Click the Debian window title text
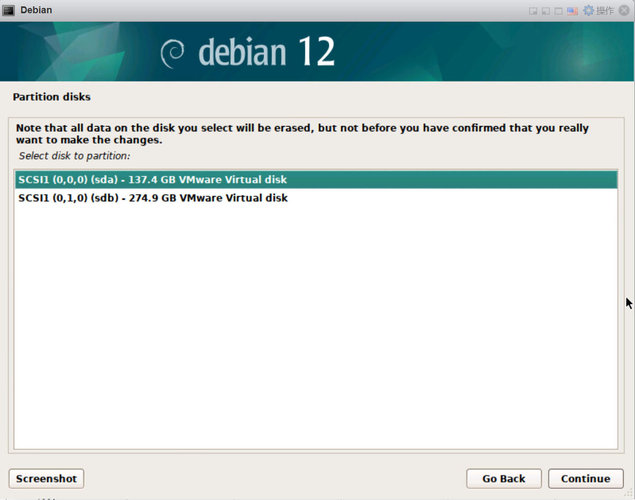 pyautogui.click(x=36, y=11)
